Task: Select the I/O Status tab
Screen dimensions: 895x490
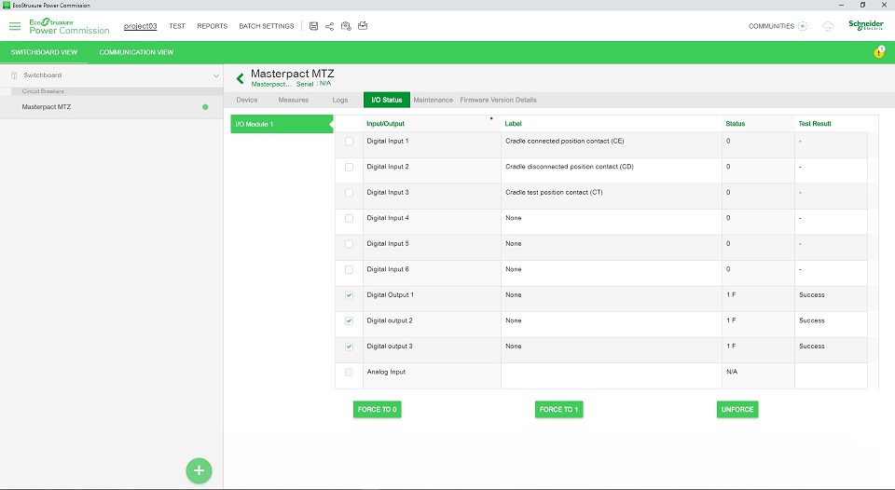Action: tap(386, 100)
